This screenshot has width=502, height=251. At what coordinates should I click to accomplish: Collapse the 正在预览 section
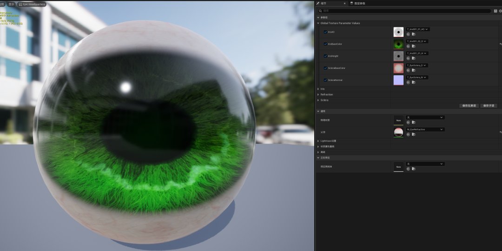(318, 158)
